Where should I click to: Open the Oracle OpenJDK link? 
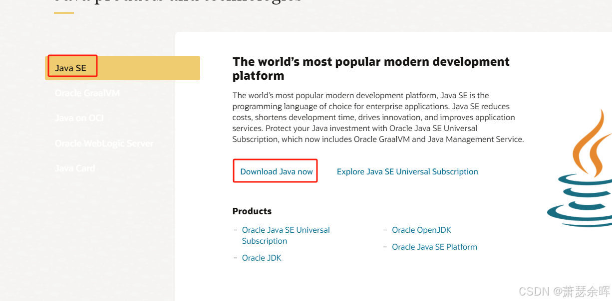(x=421, y=230)
